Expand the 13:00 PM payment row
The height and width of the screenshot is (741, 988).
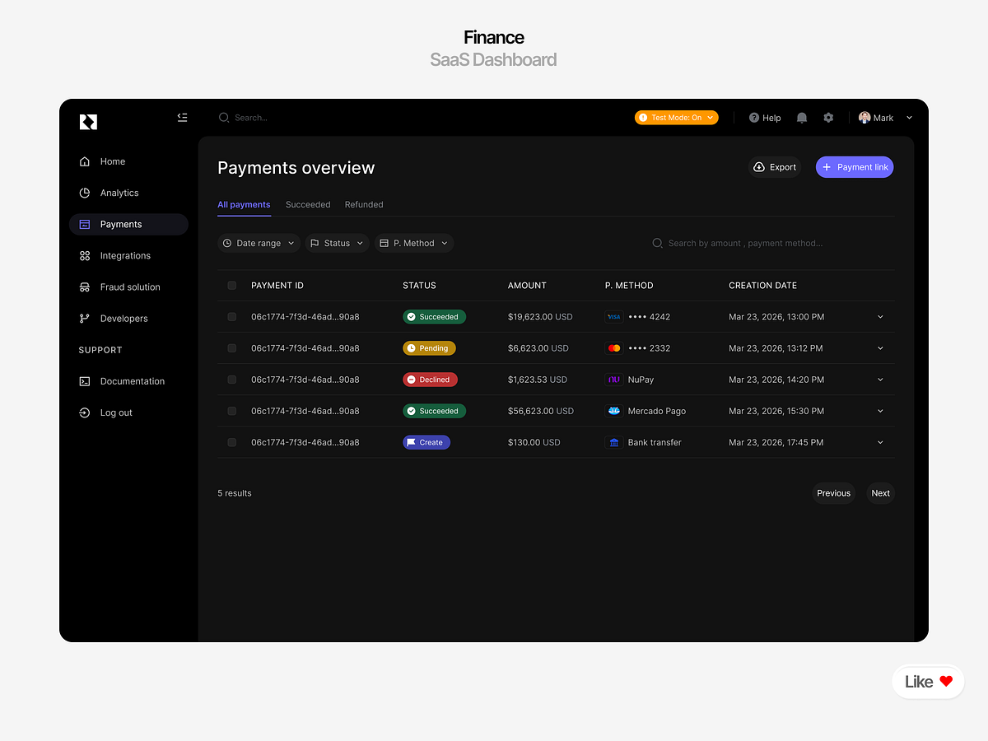880,317
